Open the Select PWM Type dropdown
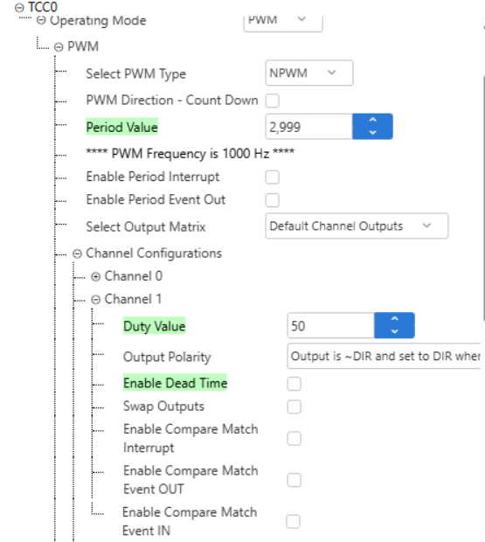Viewport: 485px width, 542px height. click(309, 73)
